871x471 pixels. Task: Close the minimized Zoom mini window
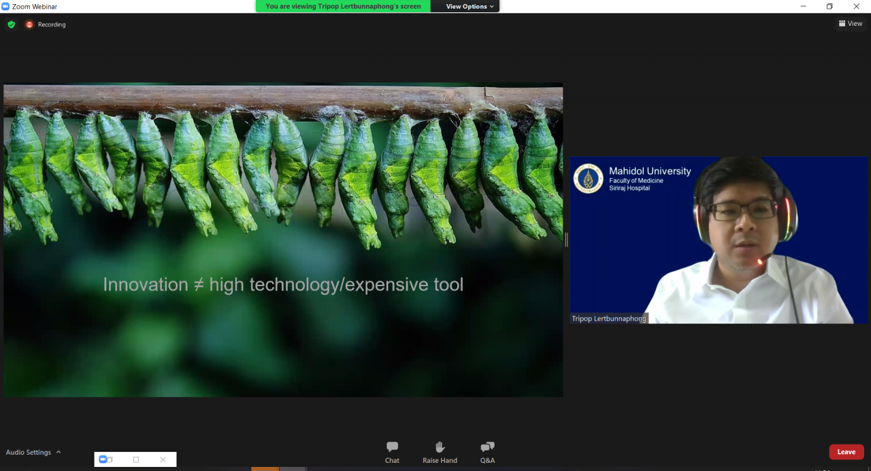163,459
